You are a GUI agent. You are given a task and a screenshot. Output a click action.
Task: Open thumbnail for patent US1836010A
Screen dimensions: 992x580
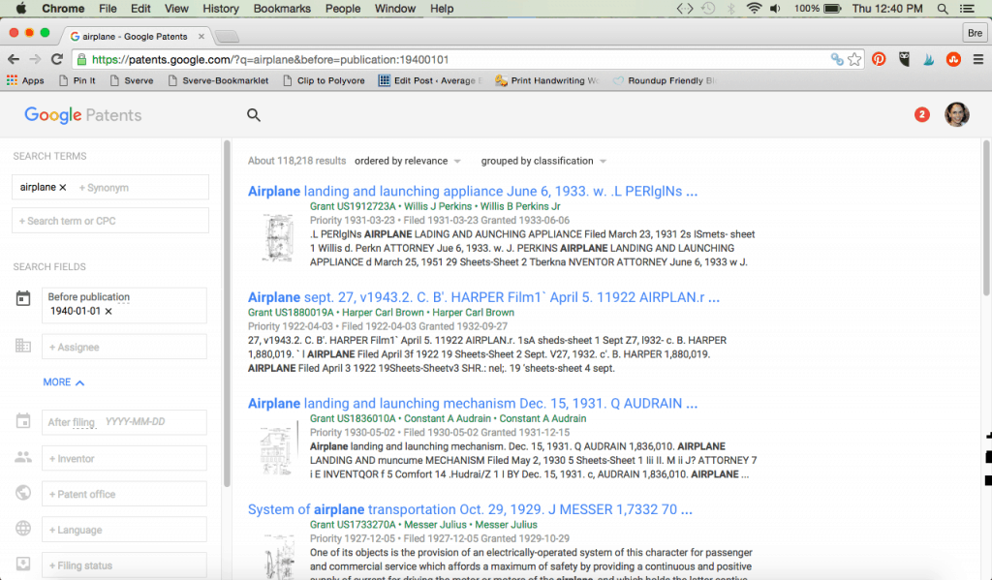[277, 449]
